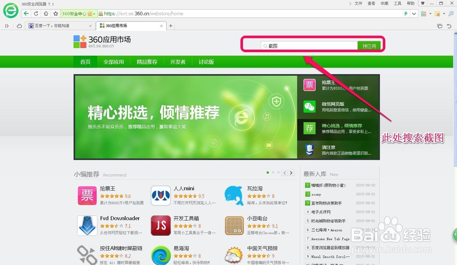Click the cloud sync icon below the tabs

tap(19, 26)
